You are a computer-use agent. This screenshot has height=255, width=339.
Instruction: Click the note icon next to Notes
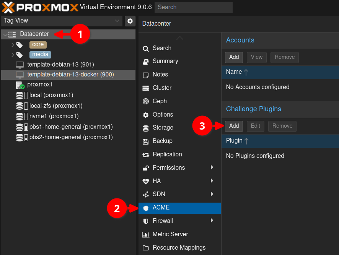point(146,75)
